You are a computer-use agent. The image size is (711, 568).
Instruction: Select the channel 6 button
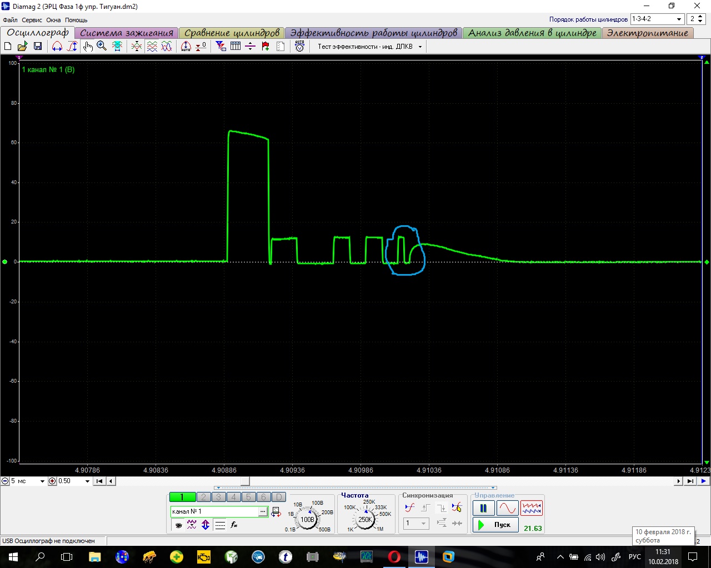click(264, 498)
